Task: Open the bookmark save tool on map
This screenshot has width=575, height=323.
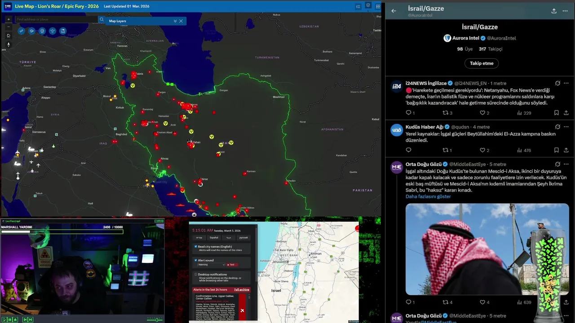Action: tap(63, 31)
